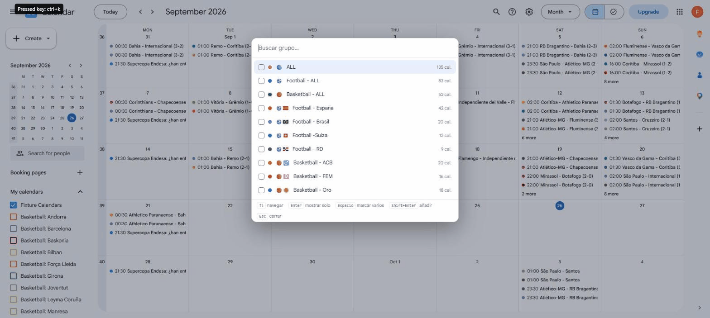The height and width of the screenshot is (318, 710).
Task: Toggle Basketball: Barcelona calendar checkbox
Action: point(13,228)
